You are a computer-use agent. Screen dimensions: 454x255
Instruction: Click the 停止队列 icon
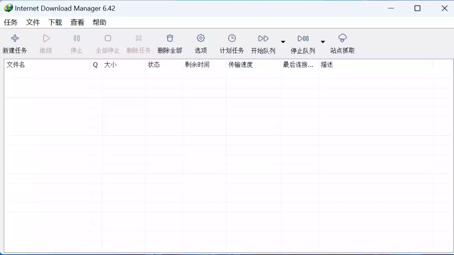tap(303, 39)
